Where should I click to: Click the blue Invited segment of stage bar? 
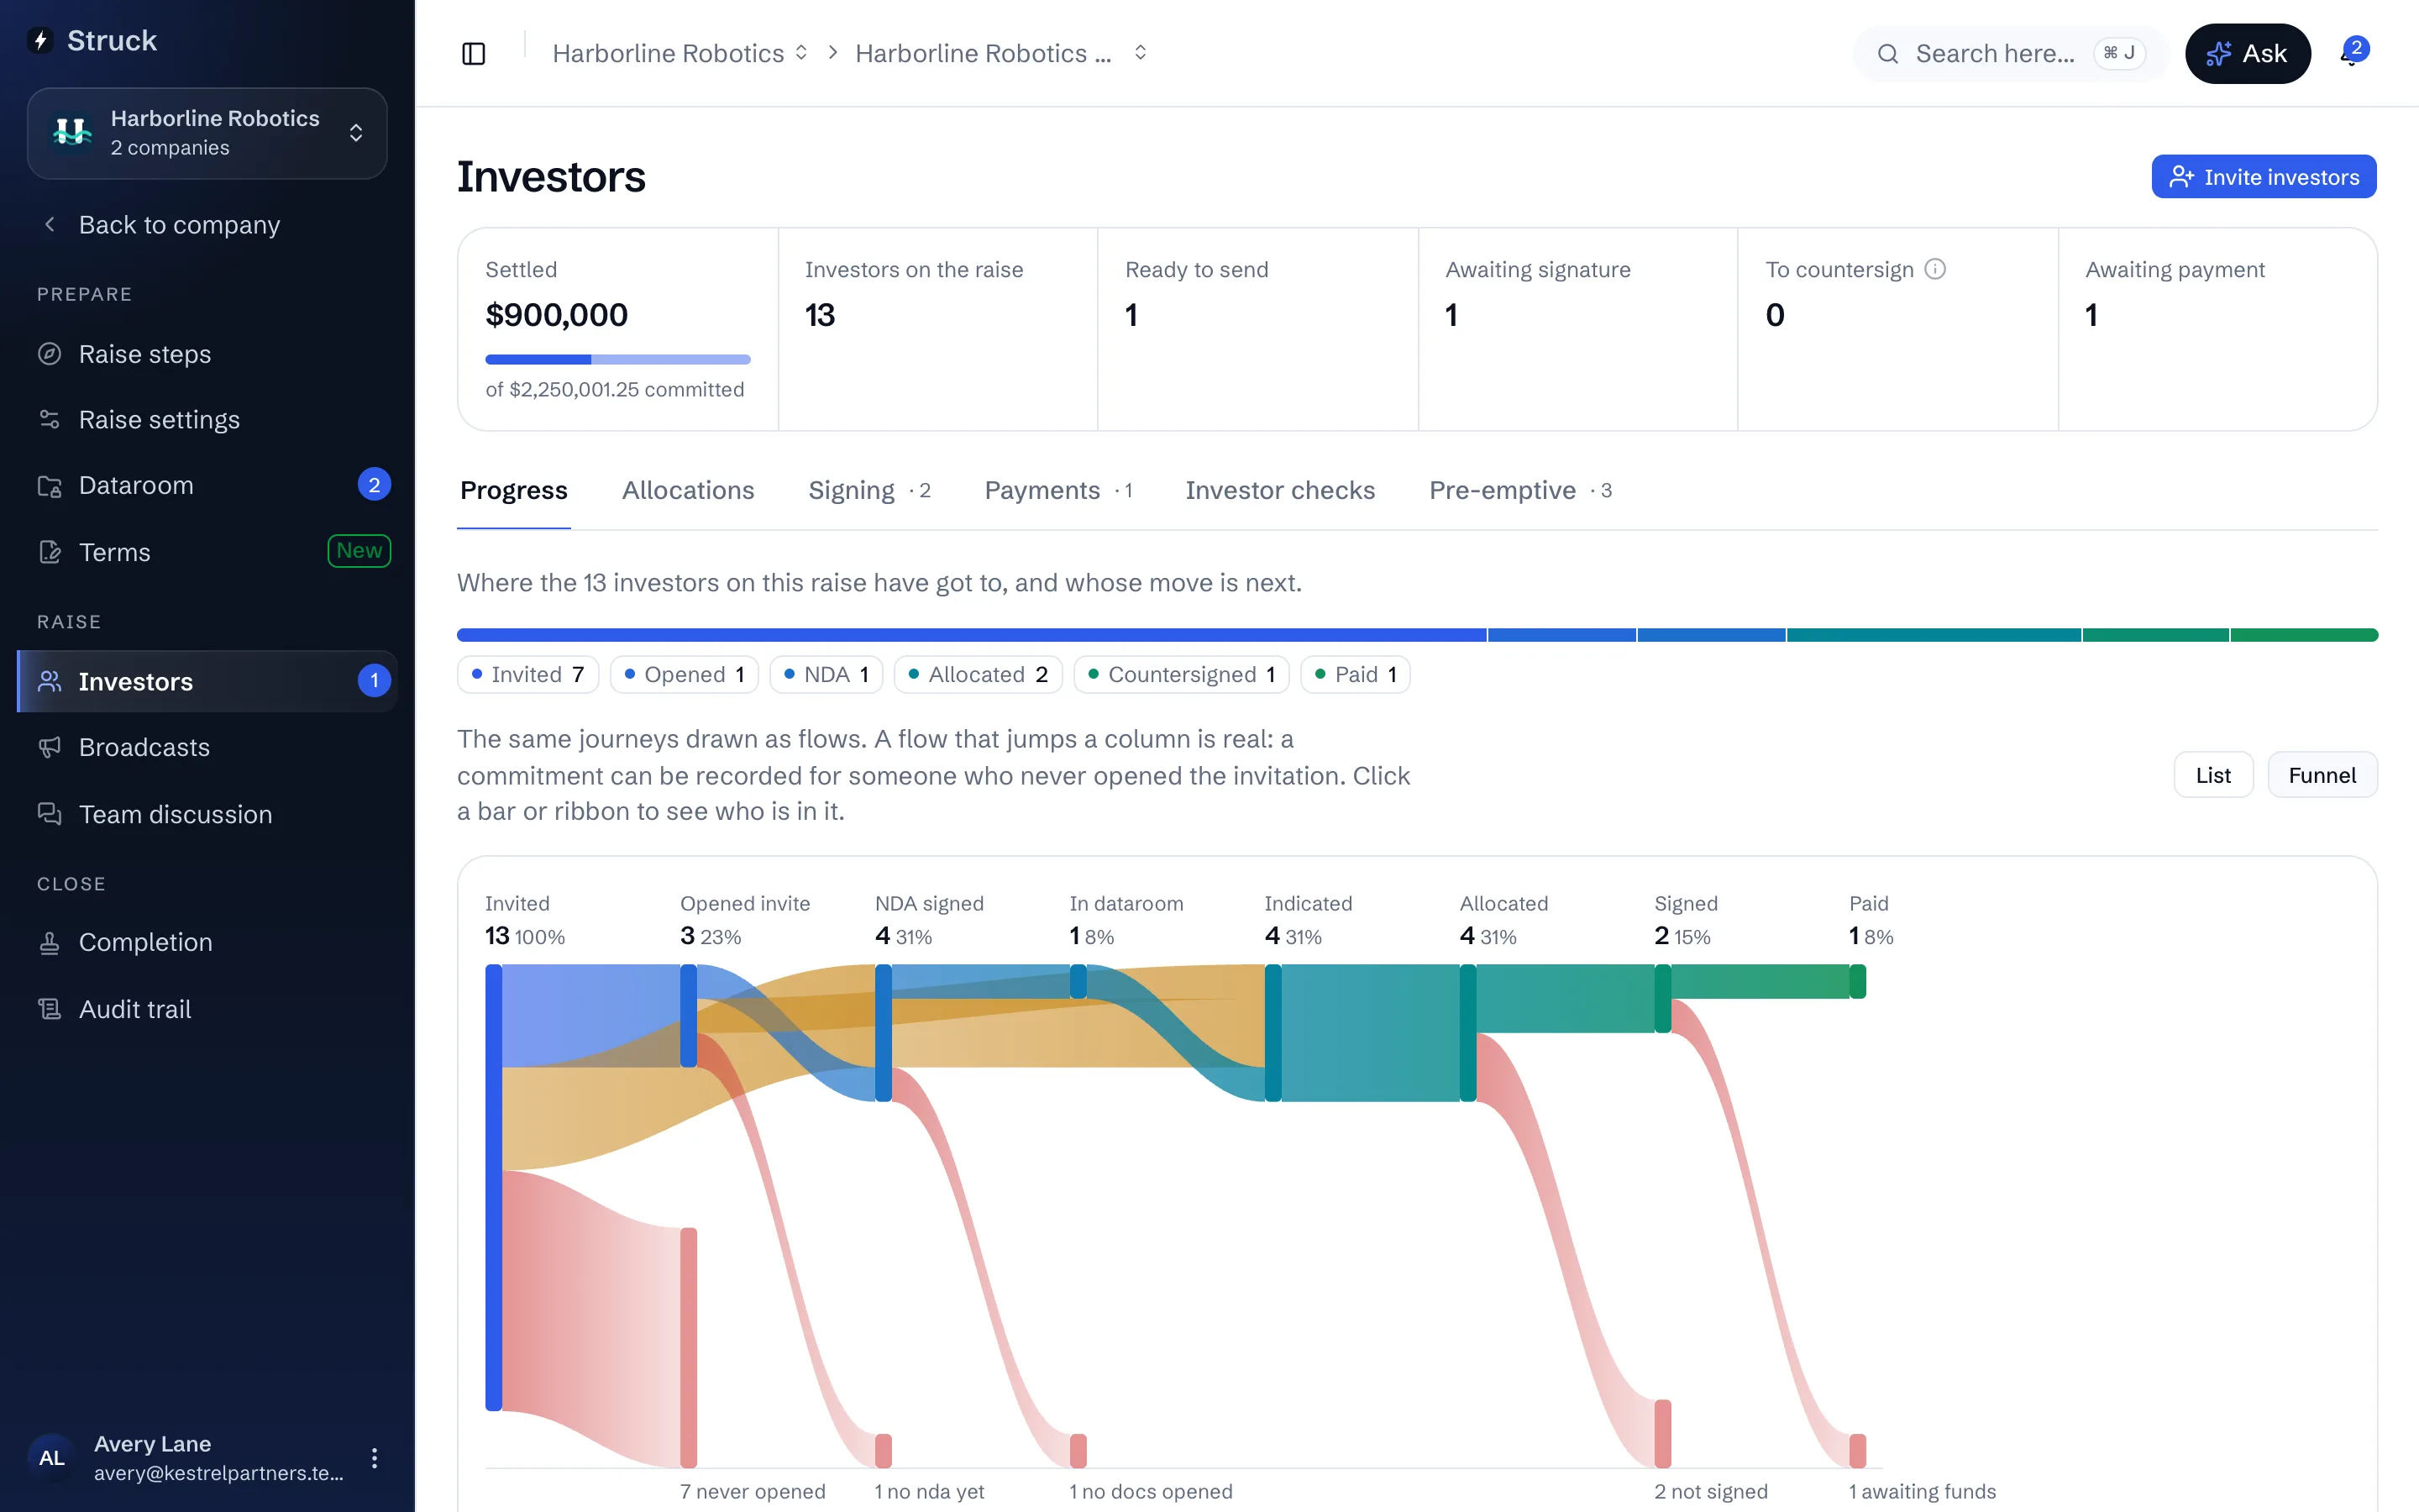[972, 635]
